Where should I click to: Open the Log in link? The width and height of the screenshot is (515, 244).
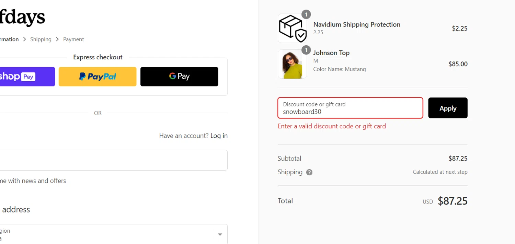(x=219, y=136)
